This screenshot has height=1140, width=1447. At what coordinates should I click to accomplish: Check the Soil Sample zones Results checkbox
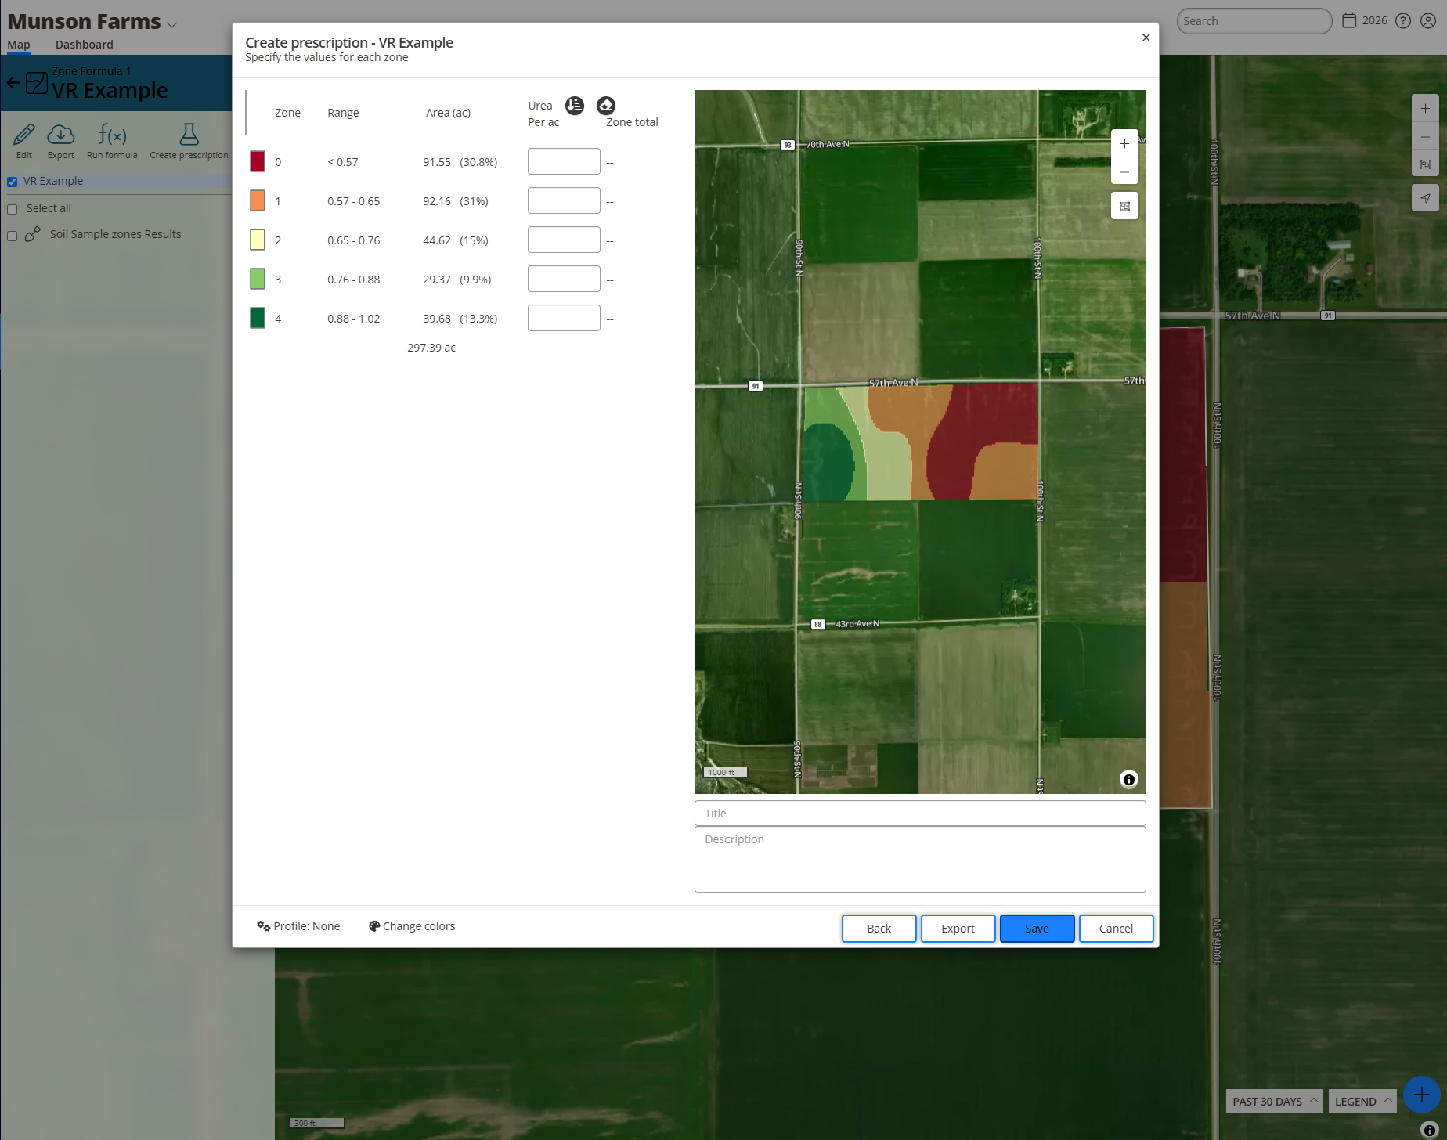coord(13,236)
